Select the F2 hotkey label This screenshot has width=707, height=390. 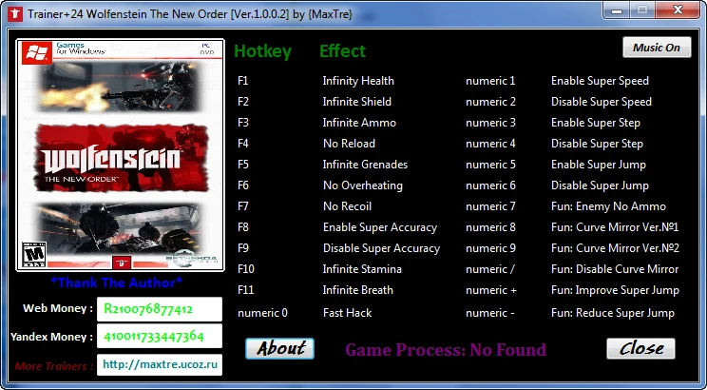(x=243, y=102)
